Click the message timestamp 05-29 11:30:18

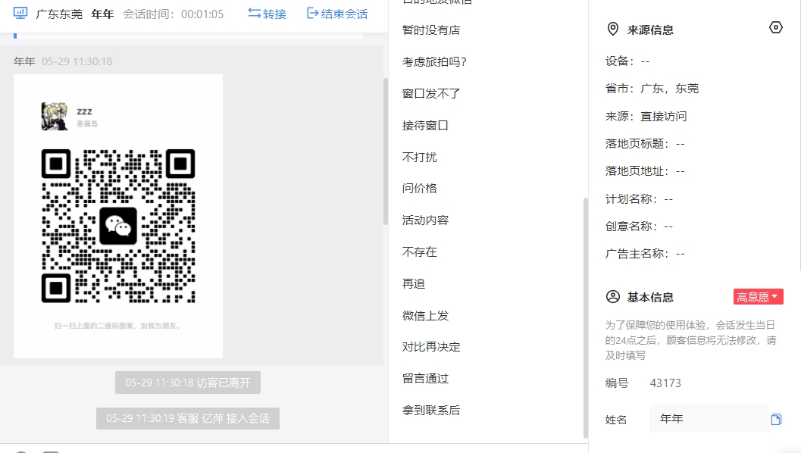(77, 62)
